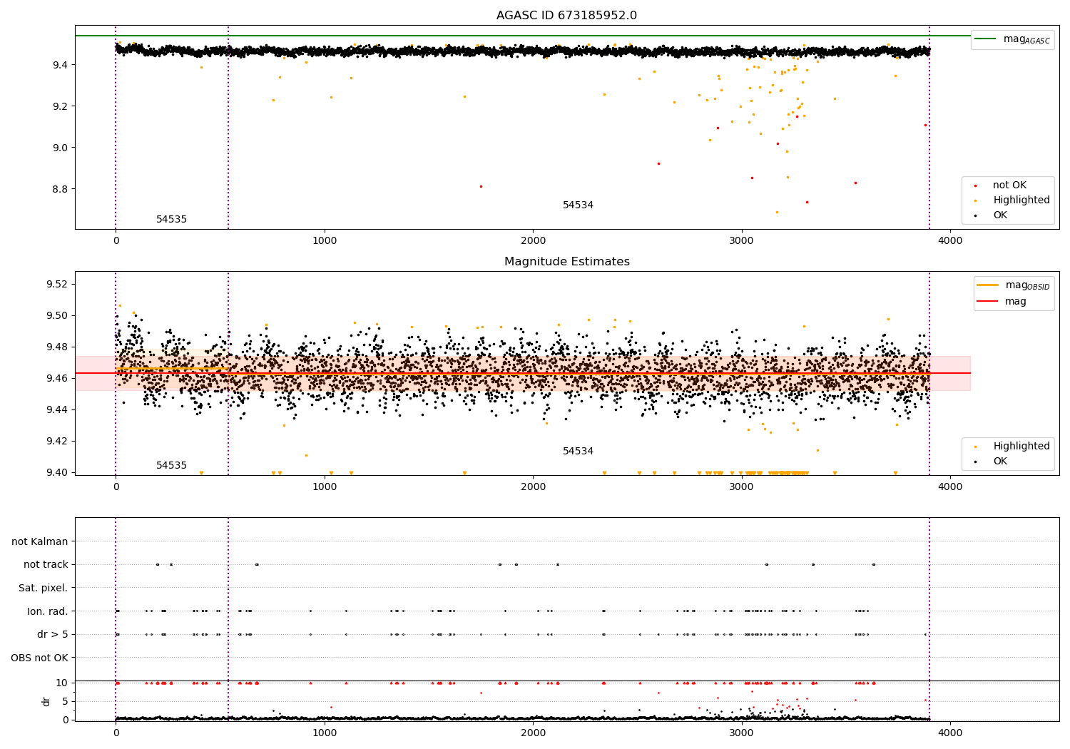Click the 'not Kalman' row label
This screenshot has width=1070, height=749.
click(x=40, y=542)
